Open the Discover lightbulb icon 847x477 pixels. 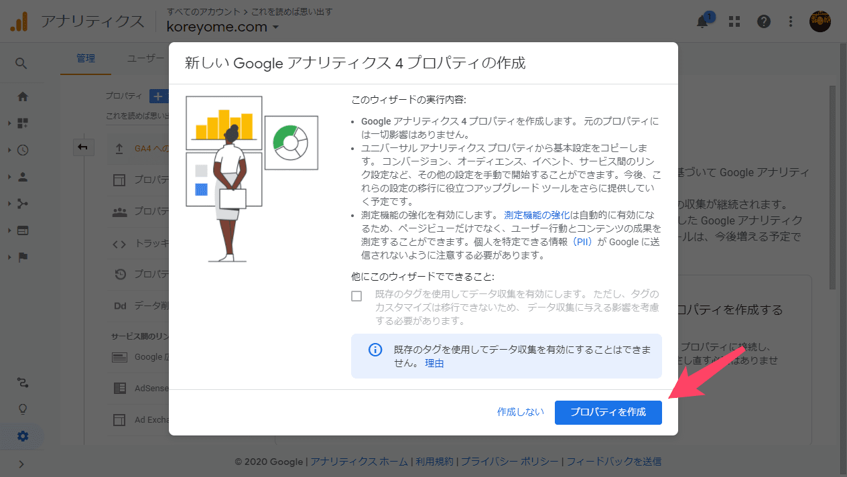pos(23,409)
